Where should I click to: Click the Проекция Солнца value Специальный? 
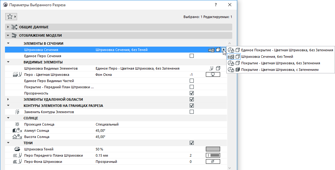[107, 124]
